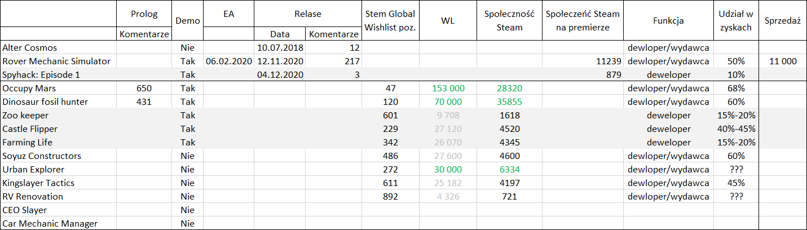Select Kingslayer Tactics 45% share
The image size is (807, 230).
pyautogui.click(x=736, y=183)
